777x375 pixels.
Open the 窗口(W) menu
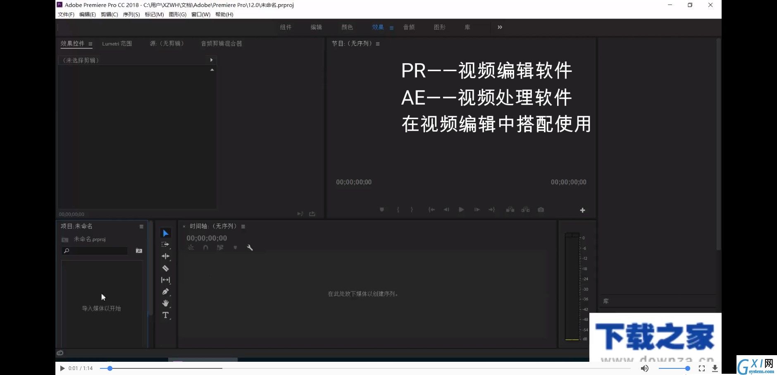click(x=201, y=14)
